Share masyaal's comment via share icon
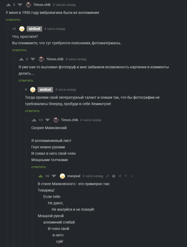Screen dimensions: 187x247 pyautogui.click(x=120, y=176)
